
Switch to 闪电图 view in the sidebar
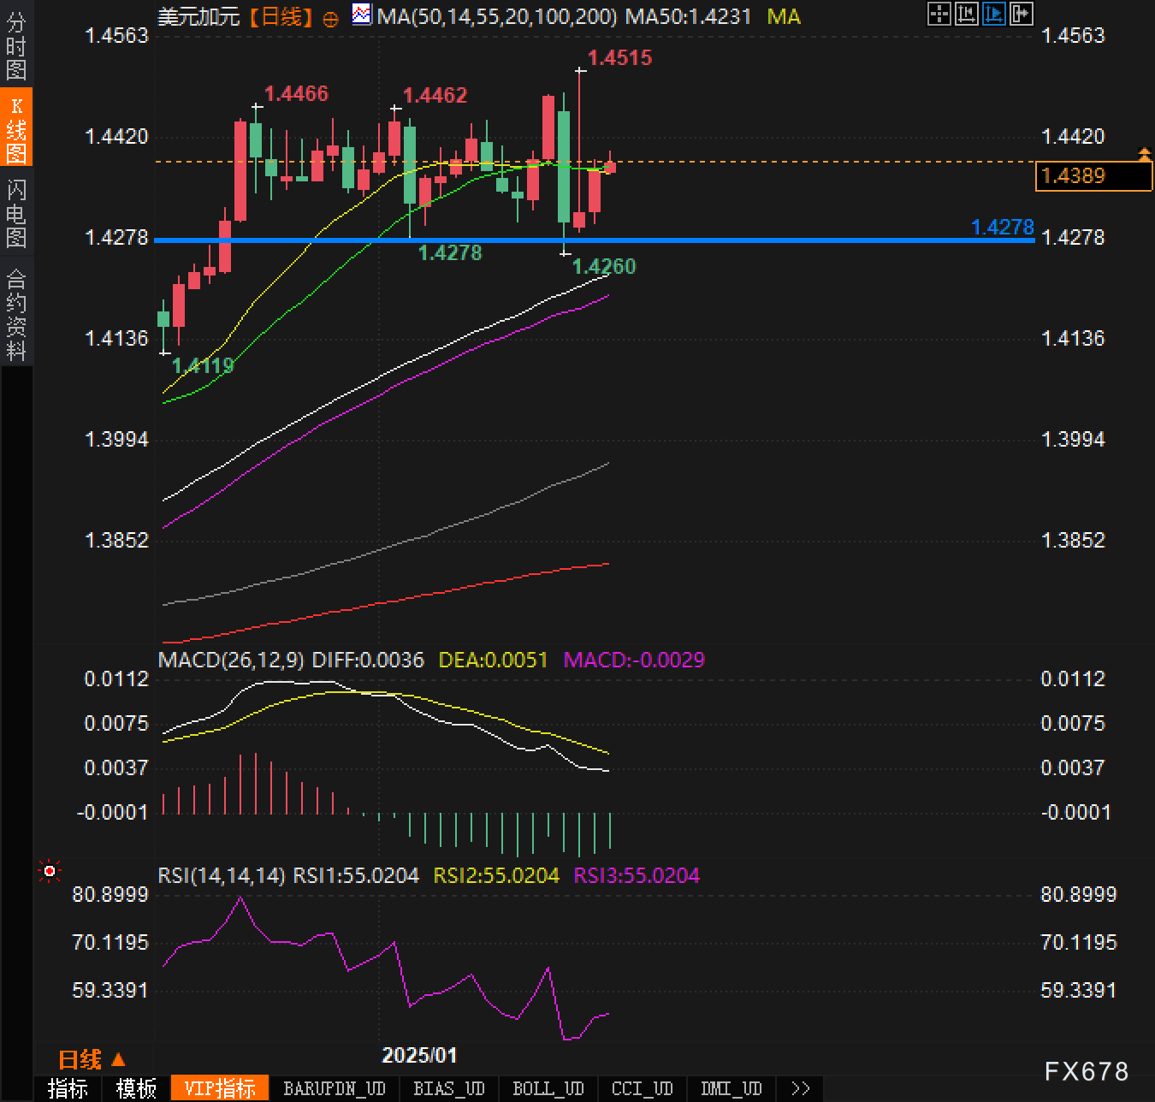16,213
